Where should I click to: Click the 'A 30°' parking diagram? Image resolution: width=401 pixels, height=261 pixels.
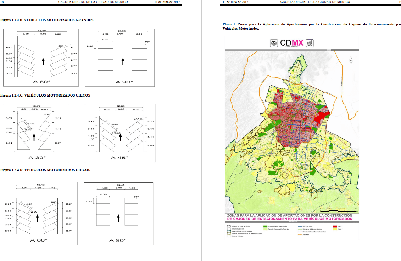[36, 133]
